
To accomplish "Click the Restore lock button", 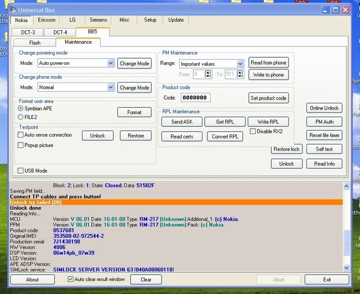I will pos(287,149).
